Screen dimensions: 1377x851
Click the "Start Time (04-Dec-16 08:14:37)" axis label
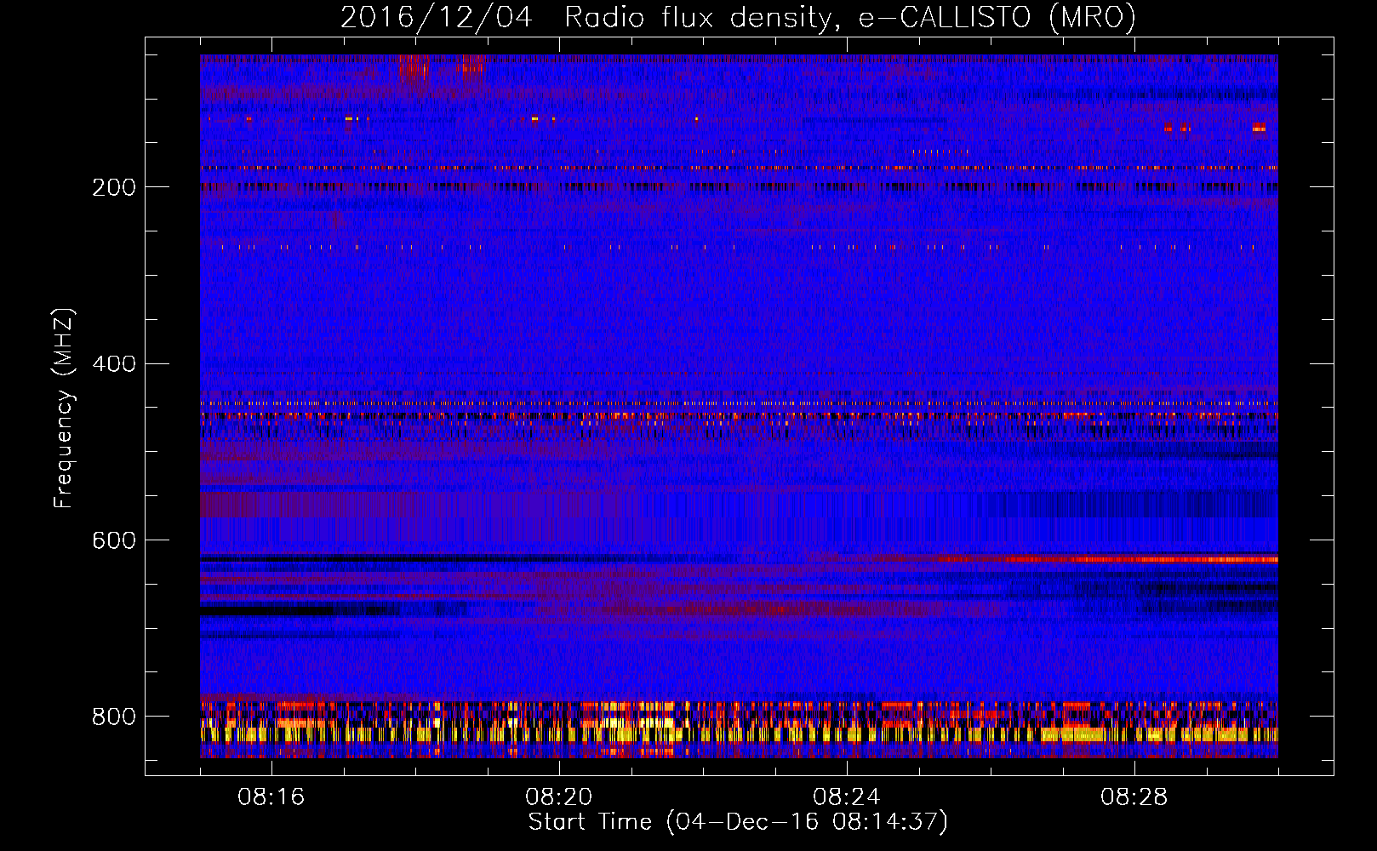738,822
